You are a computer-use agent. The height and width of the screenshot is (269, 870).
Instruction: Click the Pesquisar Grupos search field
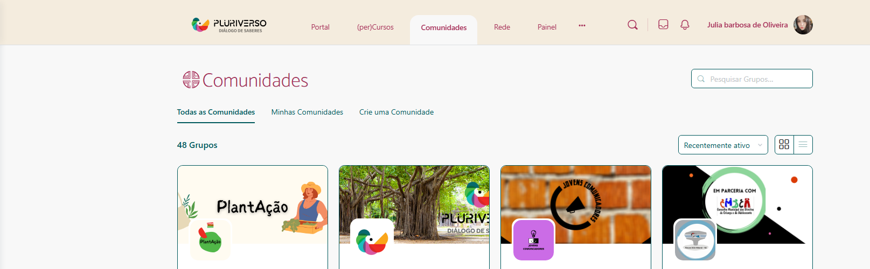[751, 79]
